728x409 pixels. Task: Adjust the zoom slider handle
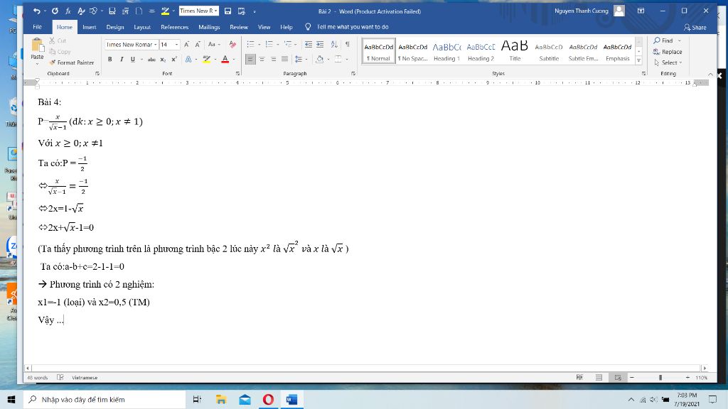coord(660,378)
